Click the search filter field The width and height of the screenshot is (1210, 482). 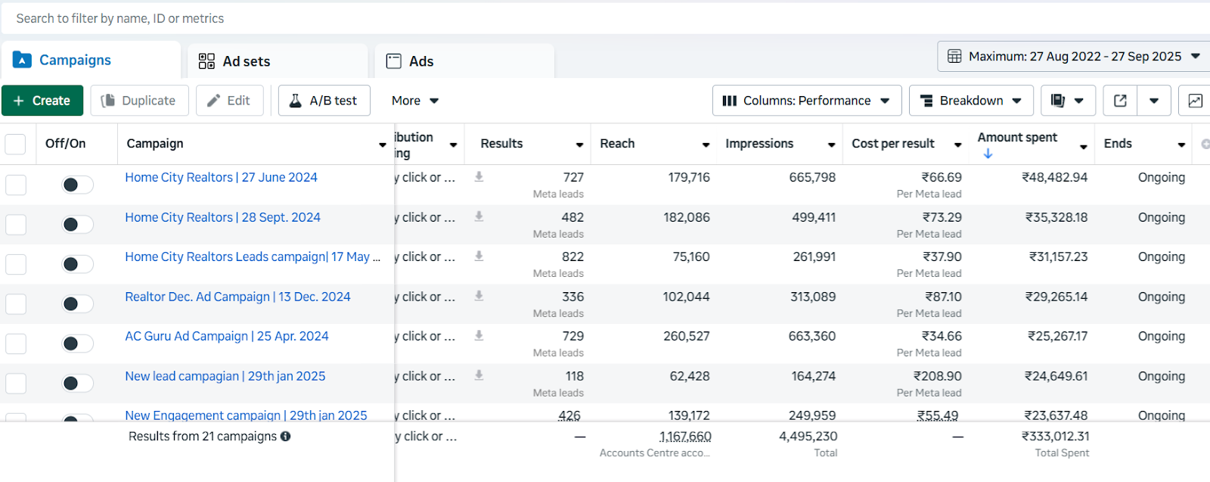(529, 18)
